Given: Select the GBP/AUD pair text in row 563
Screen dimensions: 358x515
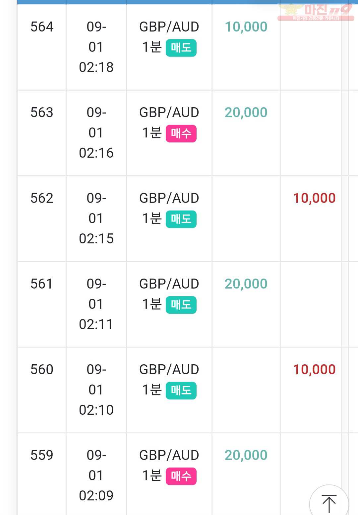Looking at the screenshot, I should point(169,113).
